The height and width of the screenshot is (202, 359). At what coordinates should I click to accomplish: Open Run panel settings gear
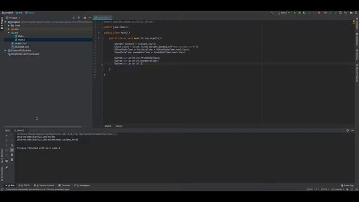pos(348,131)
